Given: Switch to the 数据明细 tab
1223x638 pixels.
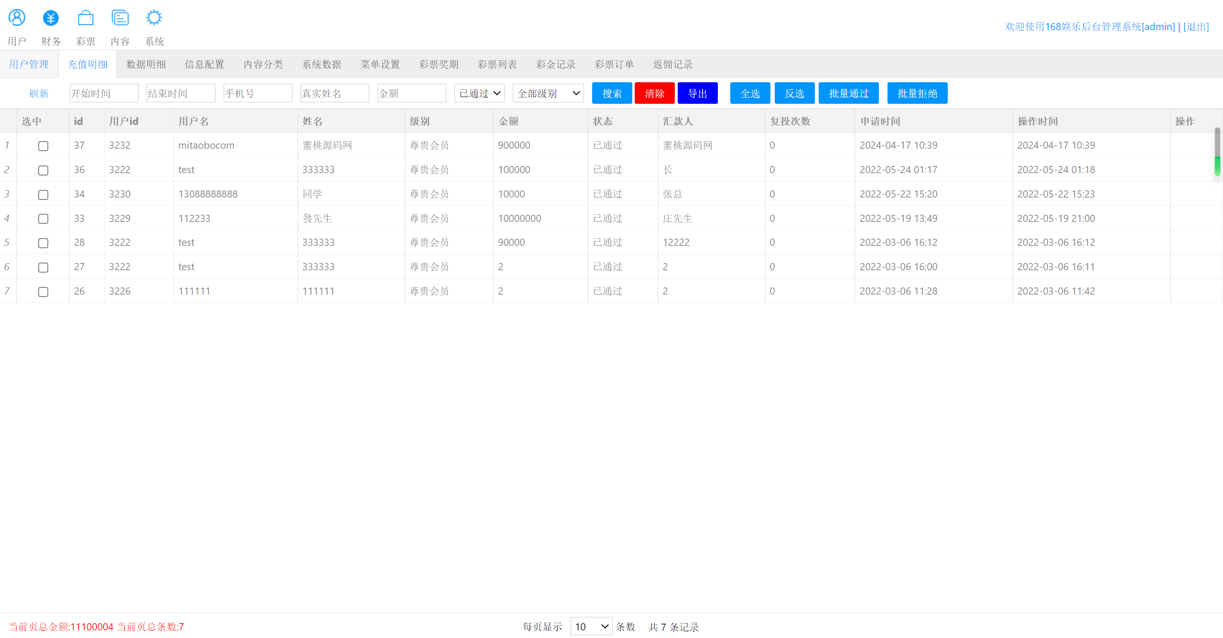Looking at the screenshot, I should click(x=146, y=64).
